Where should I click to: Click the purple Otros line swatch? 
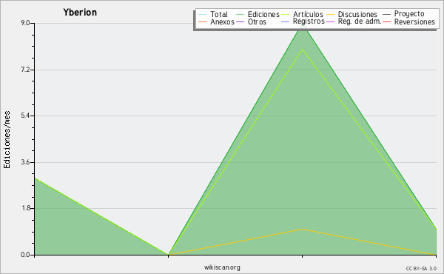[x=240, y=21]
